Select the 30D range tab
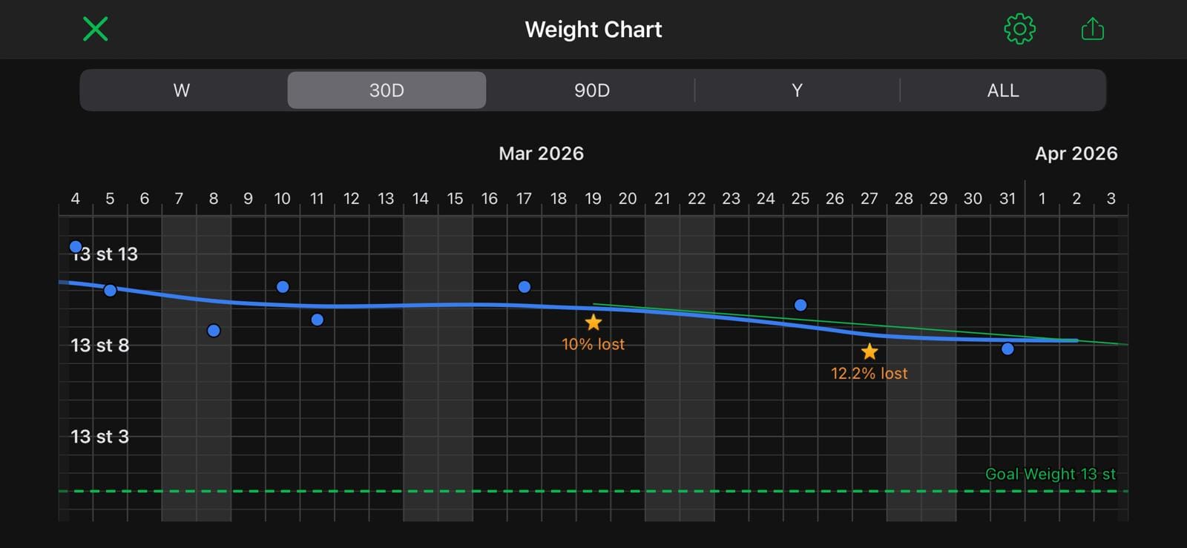 (x=387, y=90)
